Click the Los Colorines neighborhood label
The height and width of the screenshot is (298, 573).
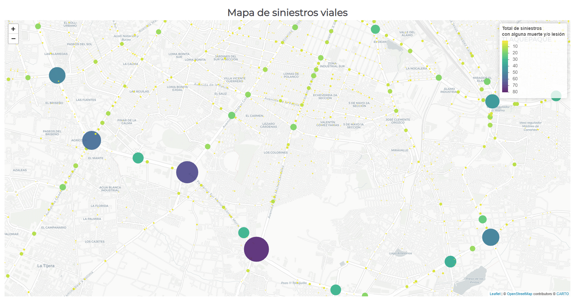click(276, 152)
